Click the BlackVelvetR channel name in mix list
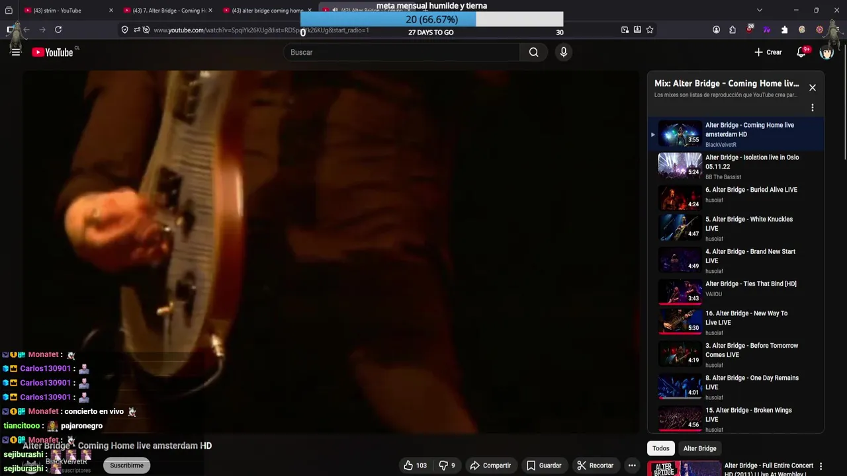This screenshot has height=476, width=847. click(x=721, y=145)
